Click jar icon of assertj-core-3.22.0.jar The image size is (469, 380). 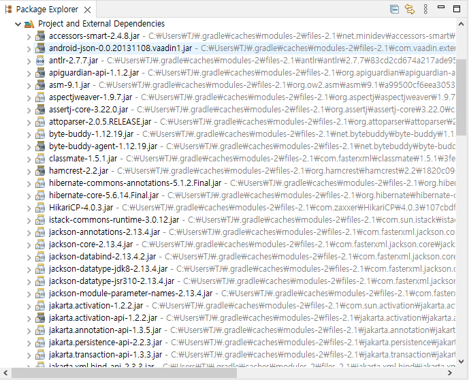(x=40, y=110)
